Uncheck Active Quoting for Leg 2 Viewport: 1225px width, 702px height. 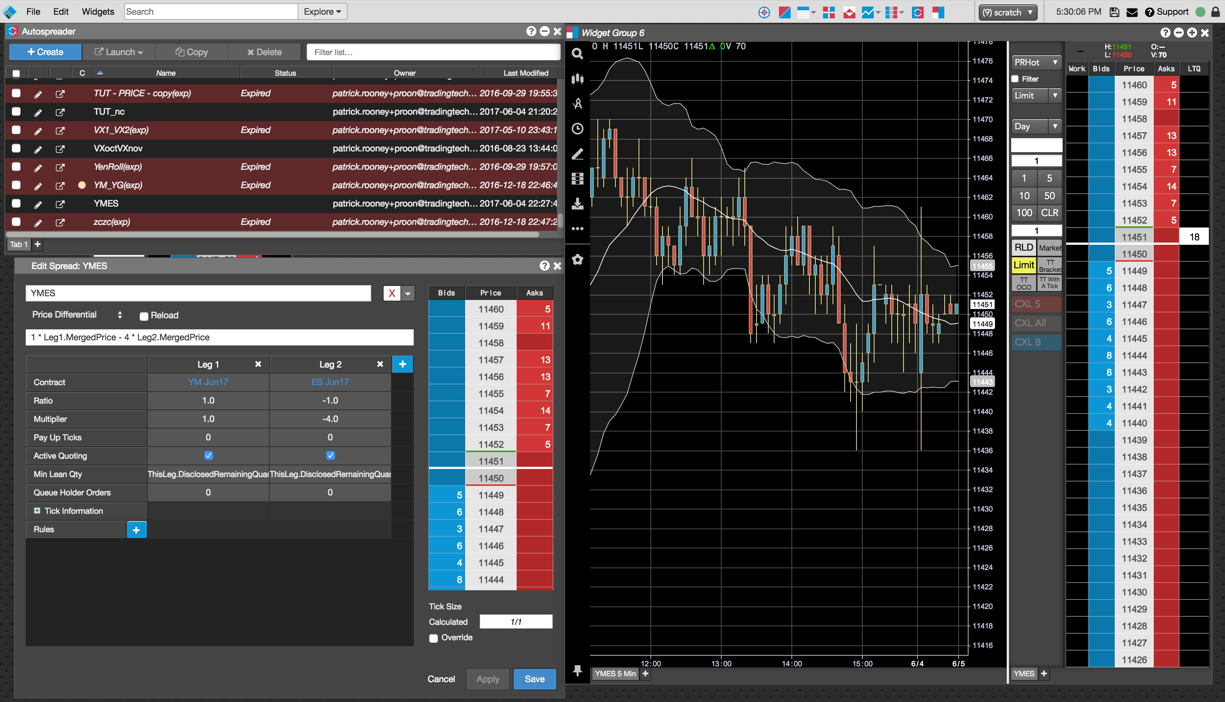(x=330, y=456)
